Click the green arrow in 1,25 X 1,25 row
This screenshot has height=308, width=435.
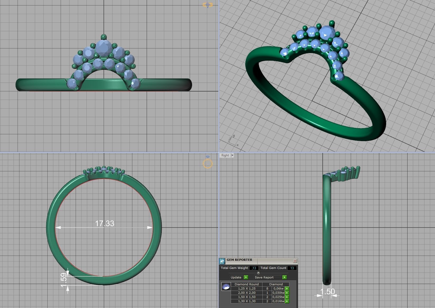(287, 288)
